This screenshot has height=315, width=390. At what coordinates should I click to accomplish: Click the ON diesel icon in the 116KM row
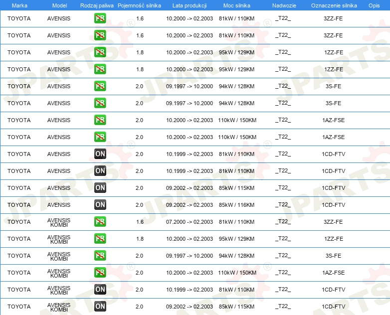point(100,205)
